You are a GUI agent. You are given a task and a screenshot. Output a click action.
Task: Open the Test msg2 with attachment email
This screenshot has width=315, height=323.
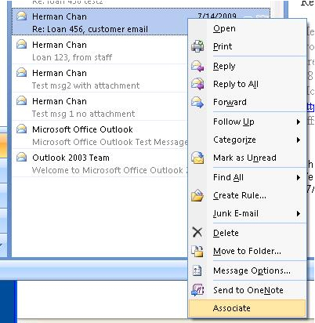point(100,79)
